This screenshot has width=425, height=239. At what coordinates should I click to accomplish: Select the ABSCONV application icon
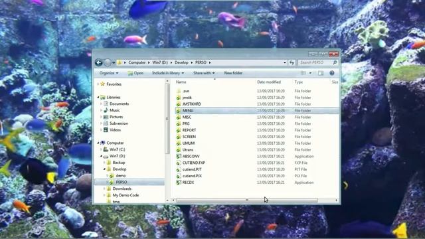[179, 157]
